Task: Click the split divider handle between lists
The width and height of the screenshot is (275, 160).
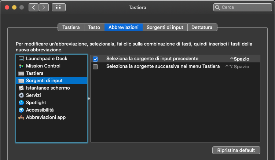Action: (89, 99)
